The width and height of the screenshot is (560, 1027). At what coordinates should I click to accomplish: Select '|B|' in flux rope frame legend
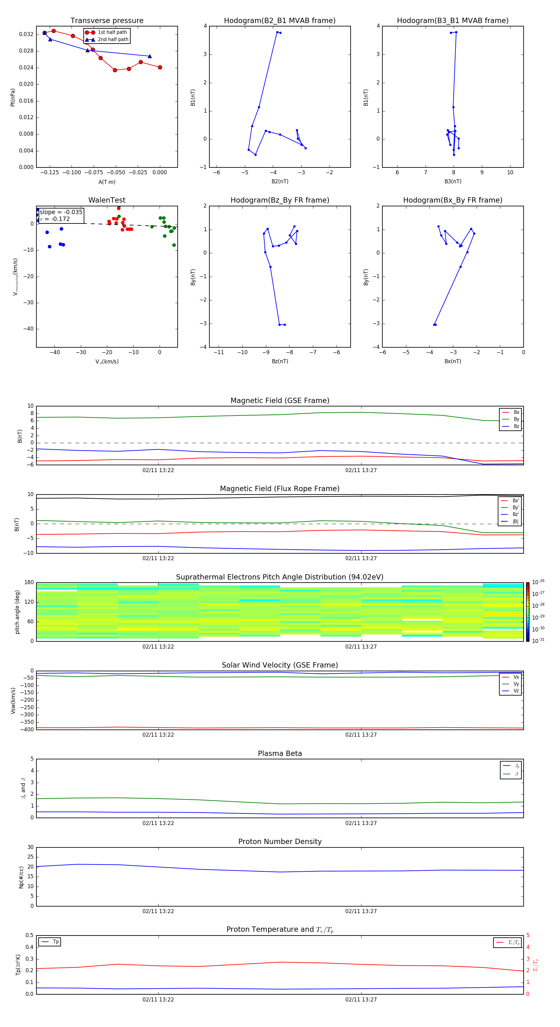click(x=510, y=522)
